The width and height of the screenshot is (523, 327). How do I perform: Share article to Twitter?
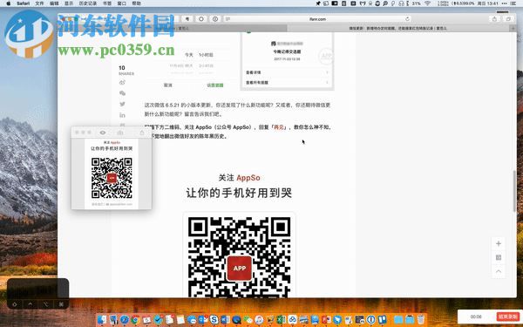coord(122,104)
